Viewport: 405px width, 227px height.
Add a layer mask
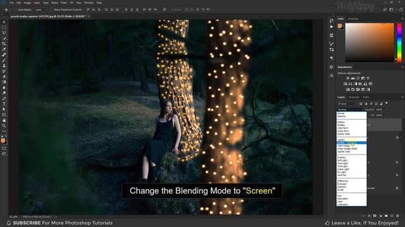click(x=375, y=216)
